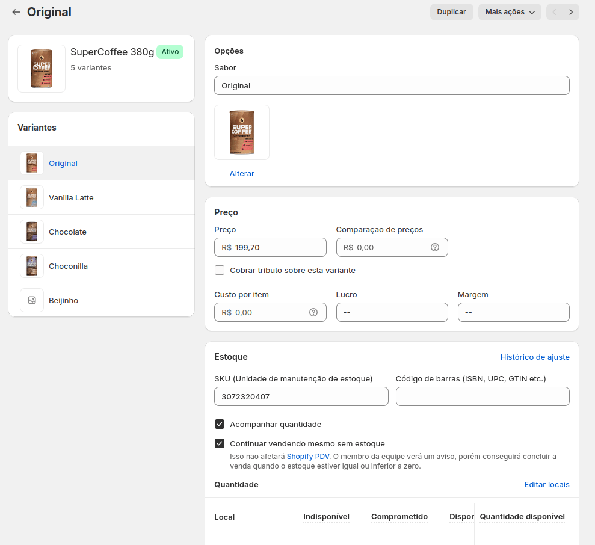
Task: Click the Comprometido column header
Action: [399, 517]
